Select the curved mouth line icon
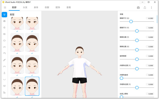This screenshot has height=99, width=159. 4,79
